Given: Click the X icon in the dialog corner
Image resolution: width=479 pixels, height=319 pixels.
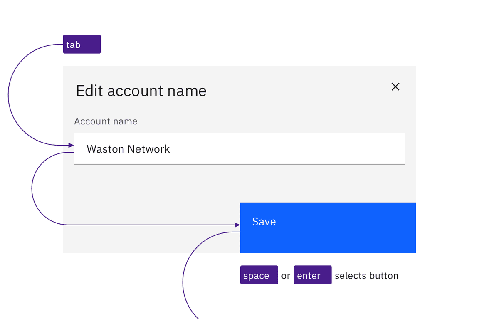Looking at the screenshot, I should 395,87.
